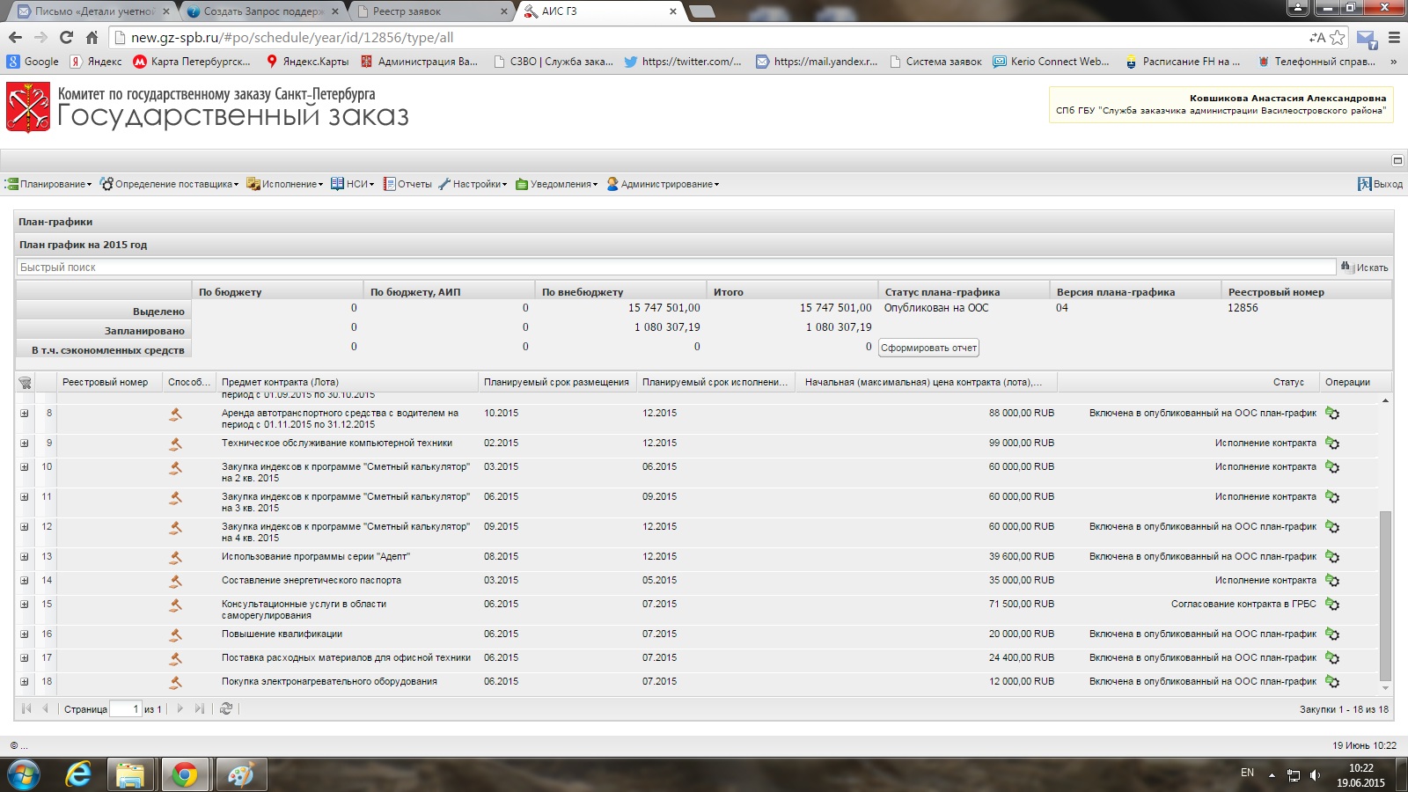Click the EN language indicator
The image size is (1408, 792).
tap(1247, 773)
